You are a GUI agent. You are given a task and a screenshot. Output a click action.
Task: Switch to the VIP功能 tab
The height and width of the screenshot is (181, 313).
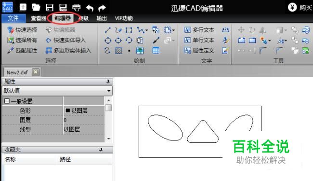tap(124, 18)
